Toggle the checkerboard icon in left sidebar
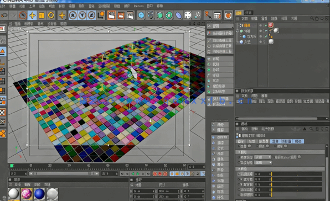 (x=3, y=113)
